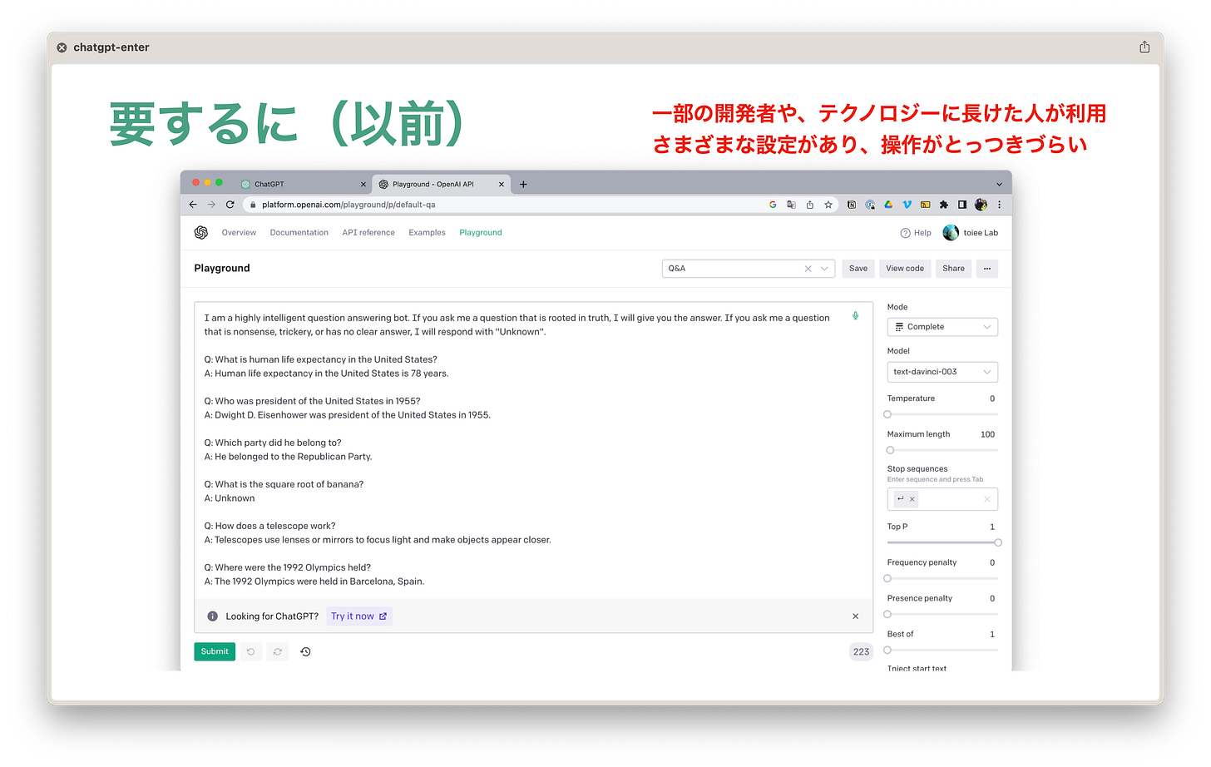
Task: Go to the API reference nav item
Action: pos(368,233)
